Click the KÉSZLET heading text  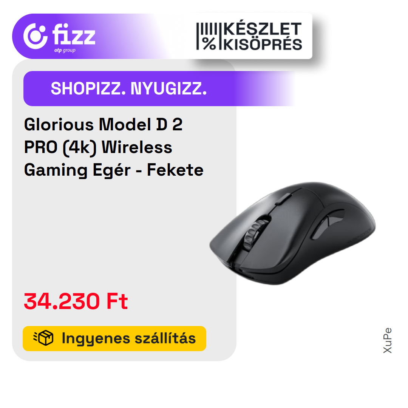263,29
